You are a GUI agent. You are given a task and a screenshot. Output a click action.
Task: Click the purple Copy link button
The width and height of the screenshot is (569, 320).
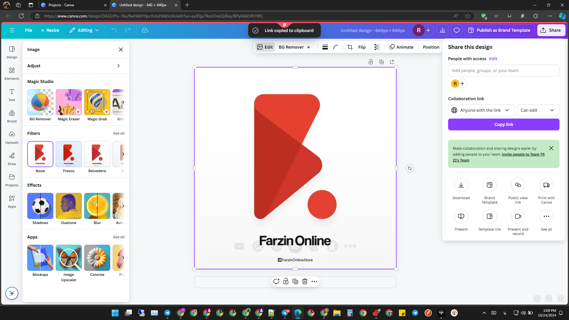tap(504, 124)
